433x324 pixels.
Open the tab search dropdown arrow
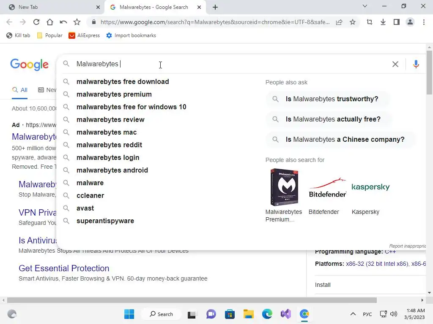click(365, 6)
